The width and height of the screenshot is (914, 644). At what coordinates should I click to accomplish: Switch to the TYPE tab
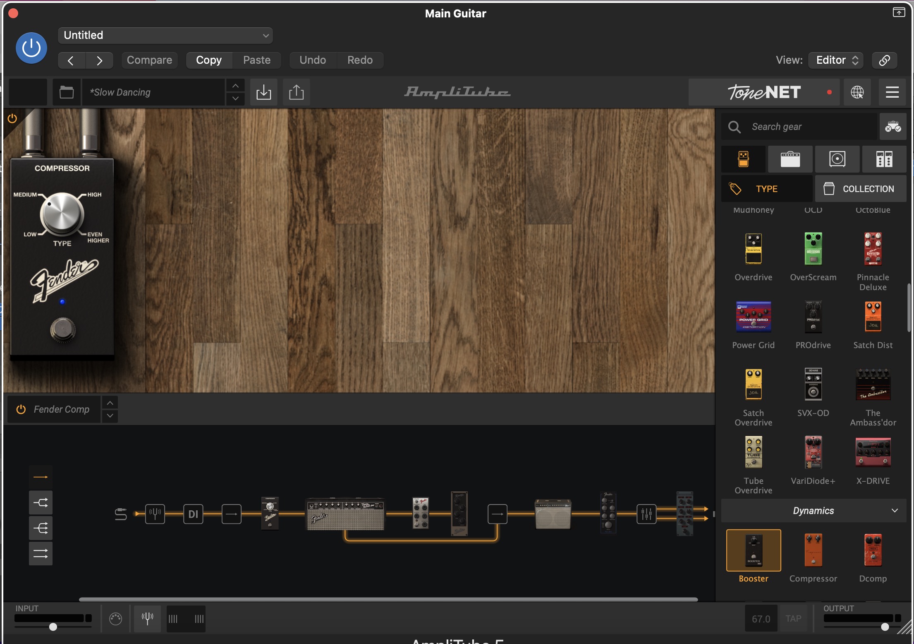(x=767, y=189)
